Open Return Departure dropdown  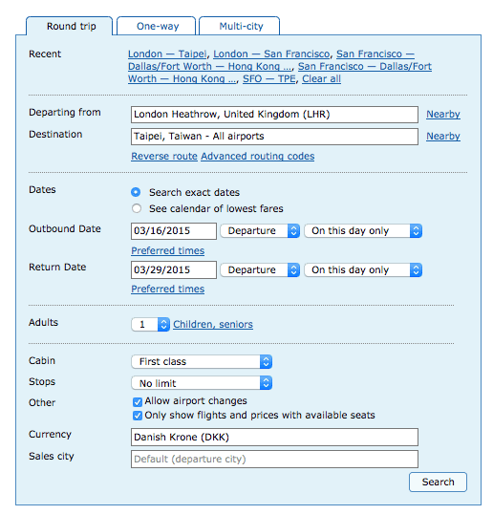(260, 270)
